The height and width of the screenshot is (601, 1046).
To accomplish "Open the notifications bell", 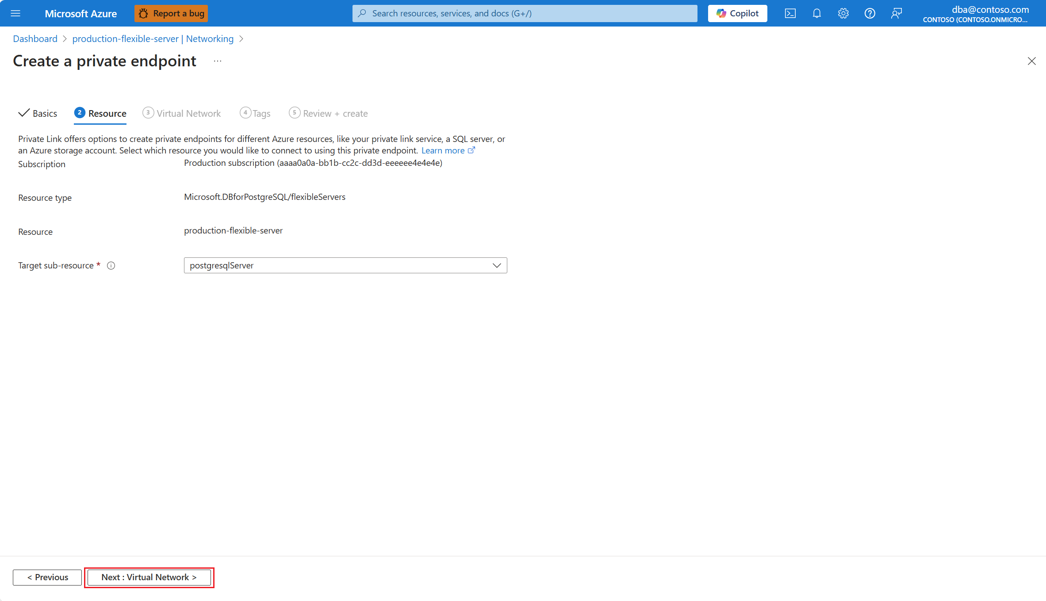I will click(x=816, y=13).
